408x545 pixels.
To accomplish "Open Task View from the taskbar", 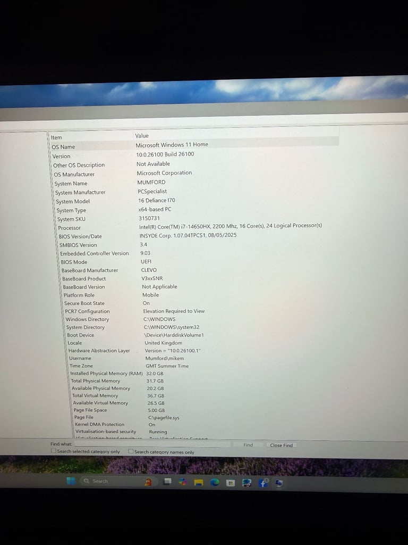I will 167,482.
